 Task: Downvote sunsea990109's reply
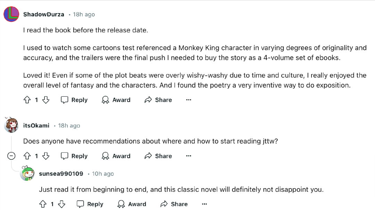[x=61, y=204]
